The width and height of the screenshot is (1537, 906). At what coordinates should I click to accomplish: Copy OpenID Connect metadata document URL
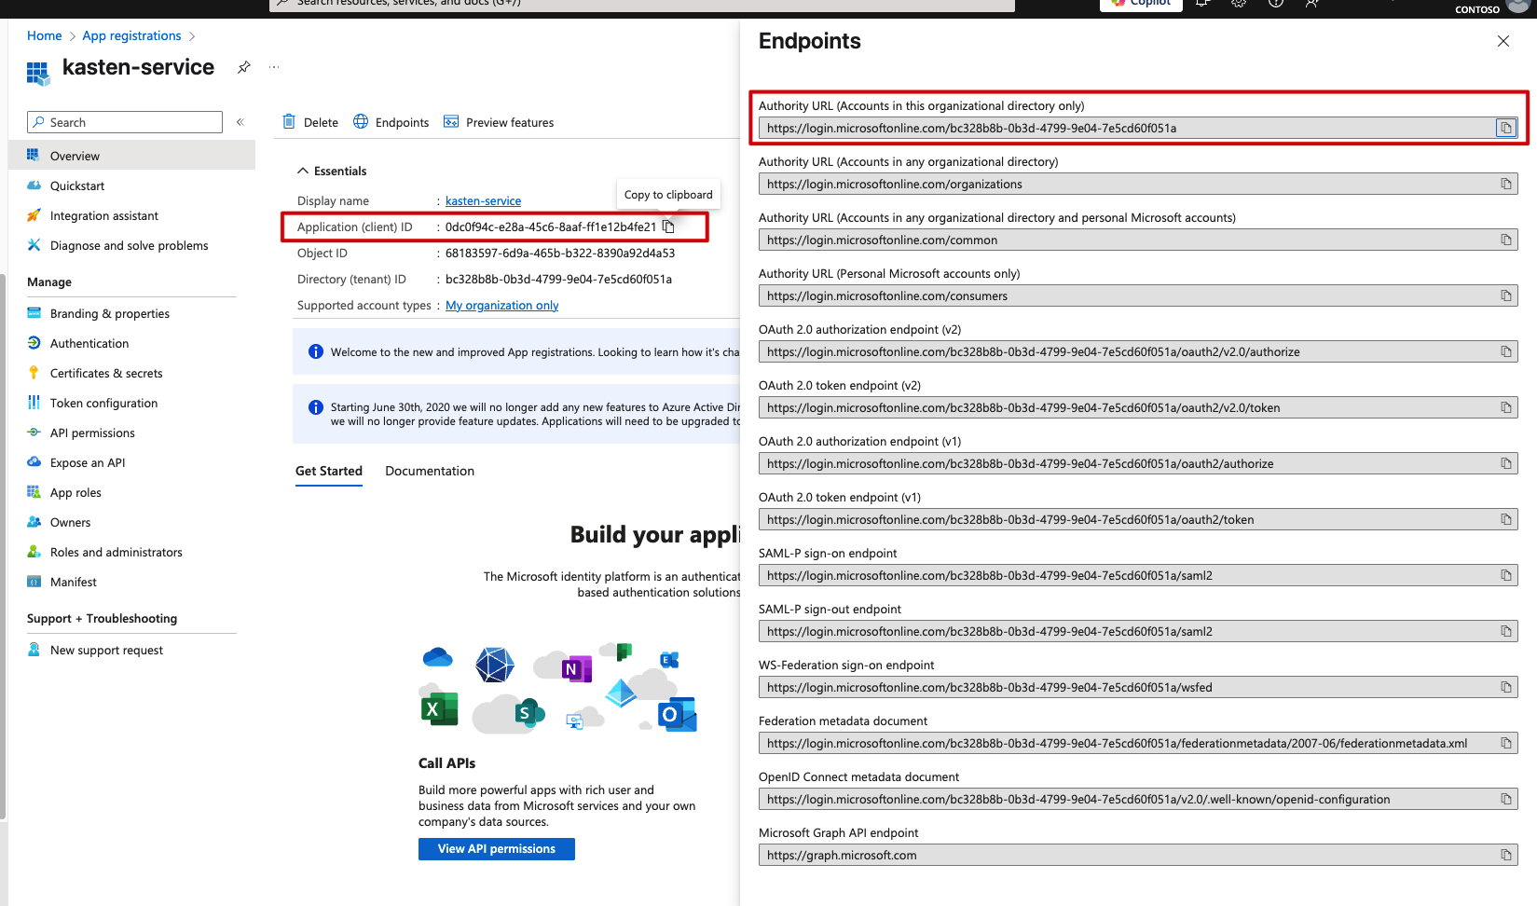[1506, 799]
